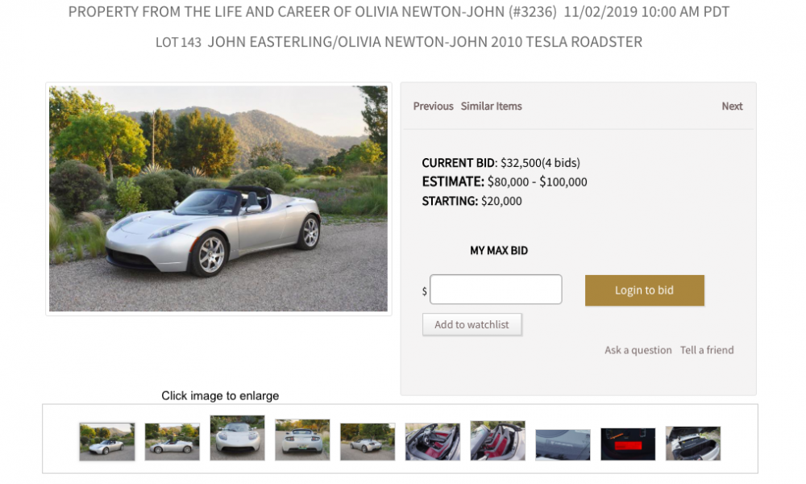This screenshot has height=484, width=806.
Task: Enlarge the main silver Tesla Roadster photo
Action: [x=218, y=198]
